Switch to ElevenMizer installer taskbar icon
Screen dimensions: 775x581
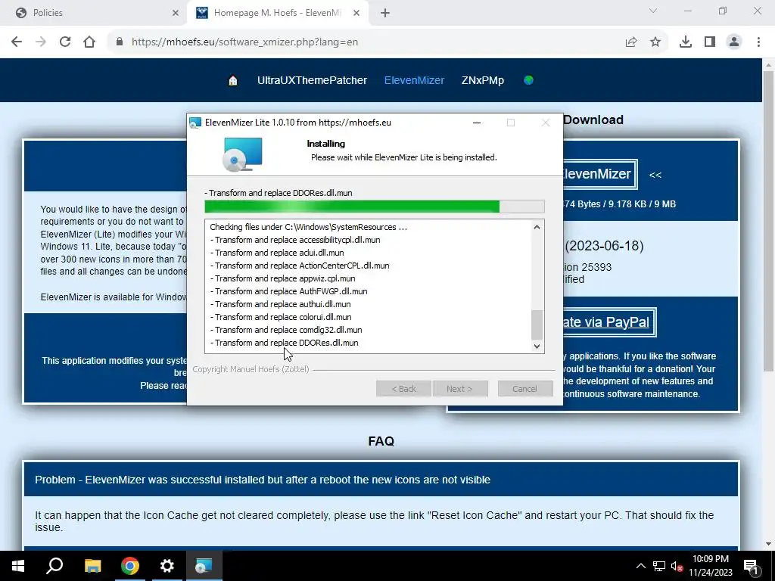pyautogui.click(x=204, y=566)
